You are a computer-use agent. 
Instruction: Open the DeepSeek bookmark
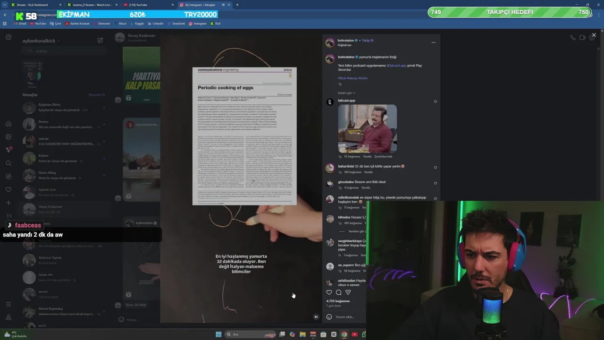pos(176,23)
